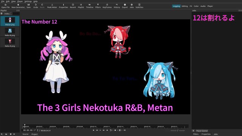
Task: Open the Timeline toolbar icon
Action: pos(90,6)
